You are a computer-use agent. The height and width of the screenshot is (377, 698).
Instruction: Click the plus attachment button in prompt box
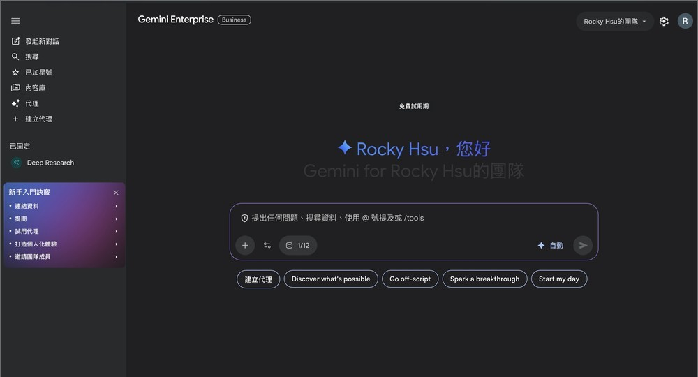point(245,245)
